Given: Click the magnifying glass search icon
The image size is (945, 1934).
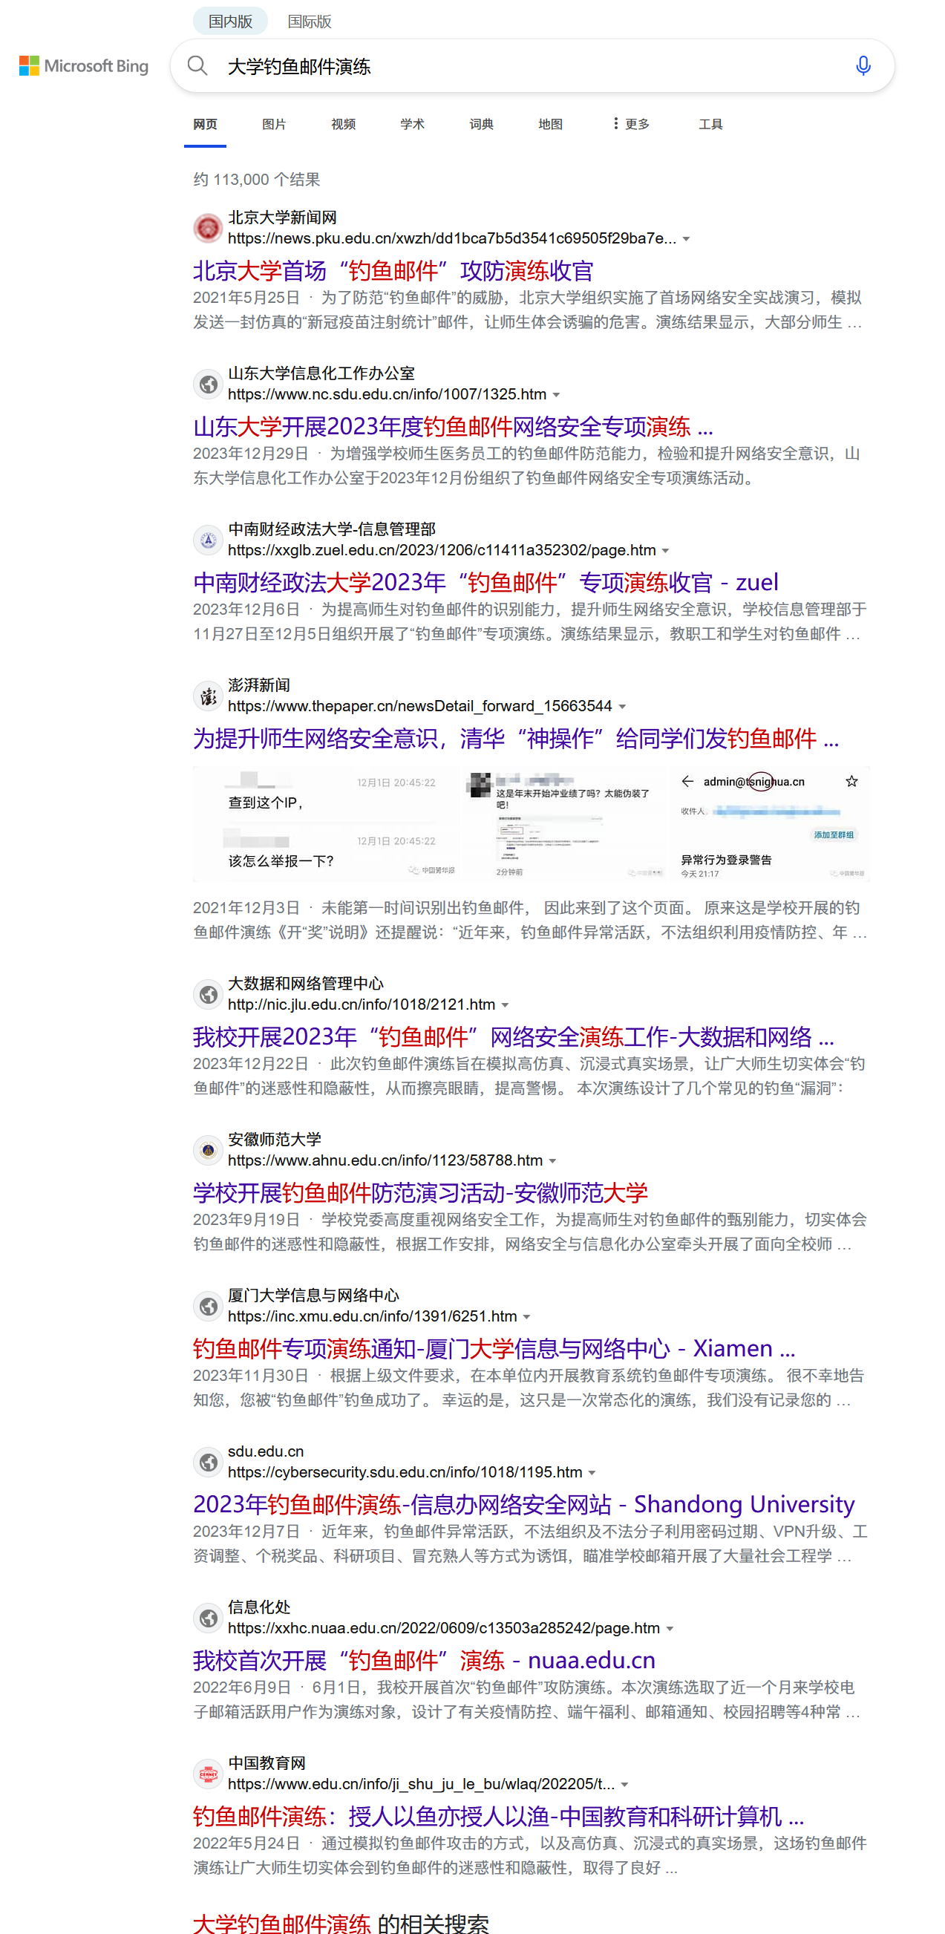Looking at the screenshot, I should coord(197,66).
